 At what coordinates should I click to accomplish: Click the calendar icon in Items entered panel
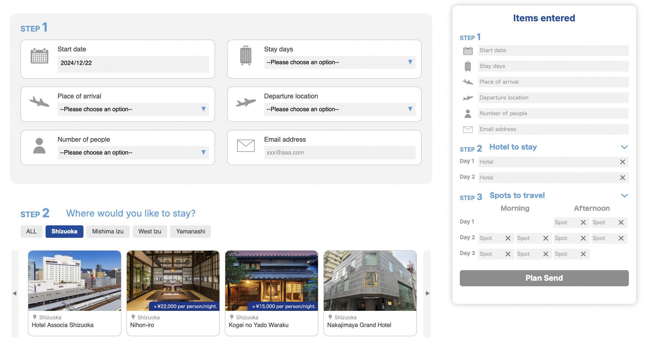[x=468, y=51]
